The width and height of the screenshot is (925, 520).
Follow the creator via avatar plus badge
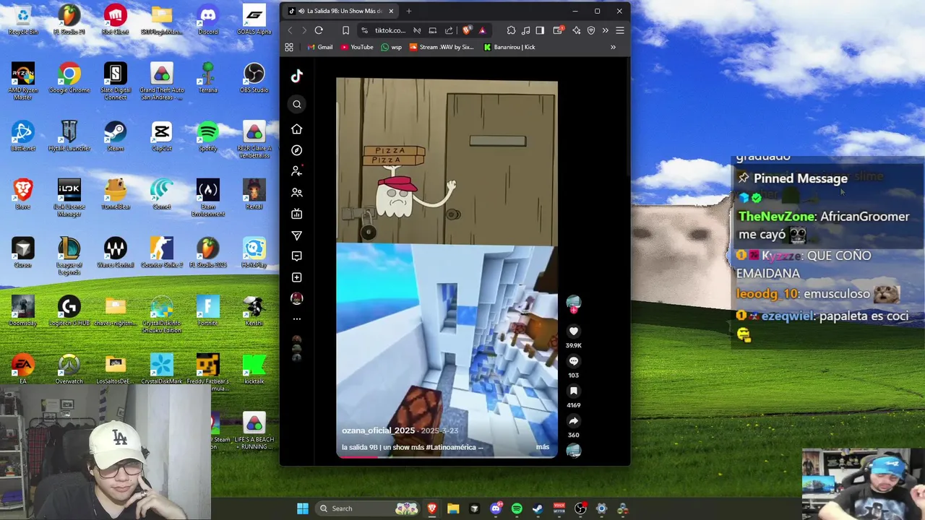(x=574, y=311)
